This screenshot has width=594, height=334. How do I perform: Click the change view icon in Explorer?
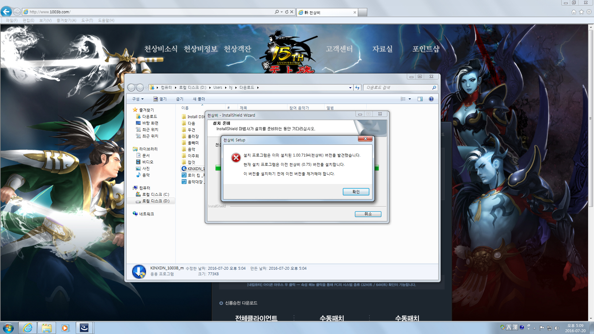tap(403, 99)
